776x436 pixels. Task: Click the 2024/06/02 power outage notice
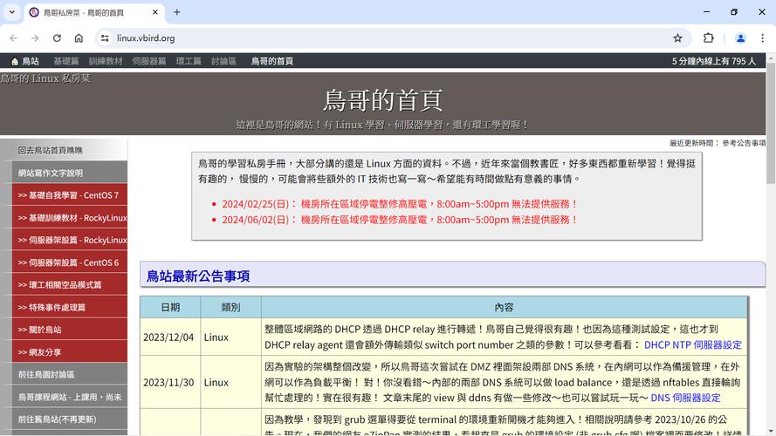[x=400, y=220]
